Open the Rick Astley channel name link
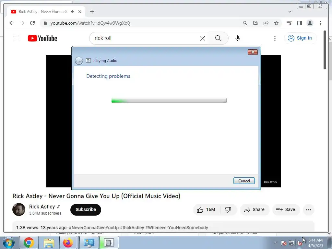This screenshot has height=249, width=332. pyautogui.click(x=42, y=207)
